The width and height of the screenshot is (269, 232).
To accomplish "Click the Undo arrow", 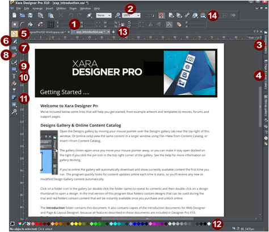I will coord(71,15).
